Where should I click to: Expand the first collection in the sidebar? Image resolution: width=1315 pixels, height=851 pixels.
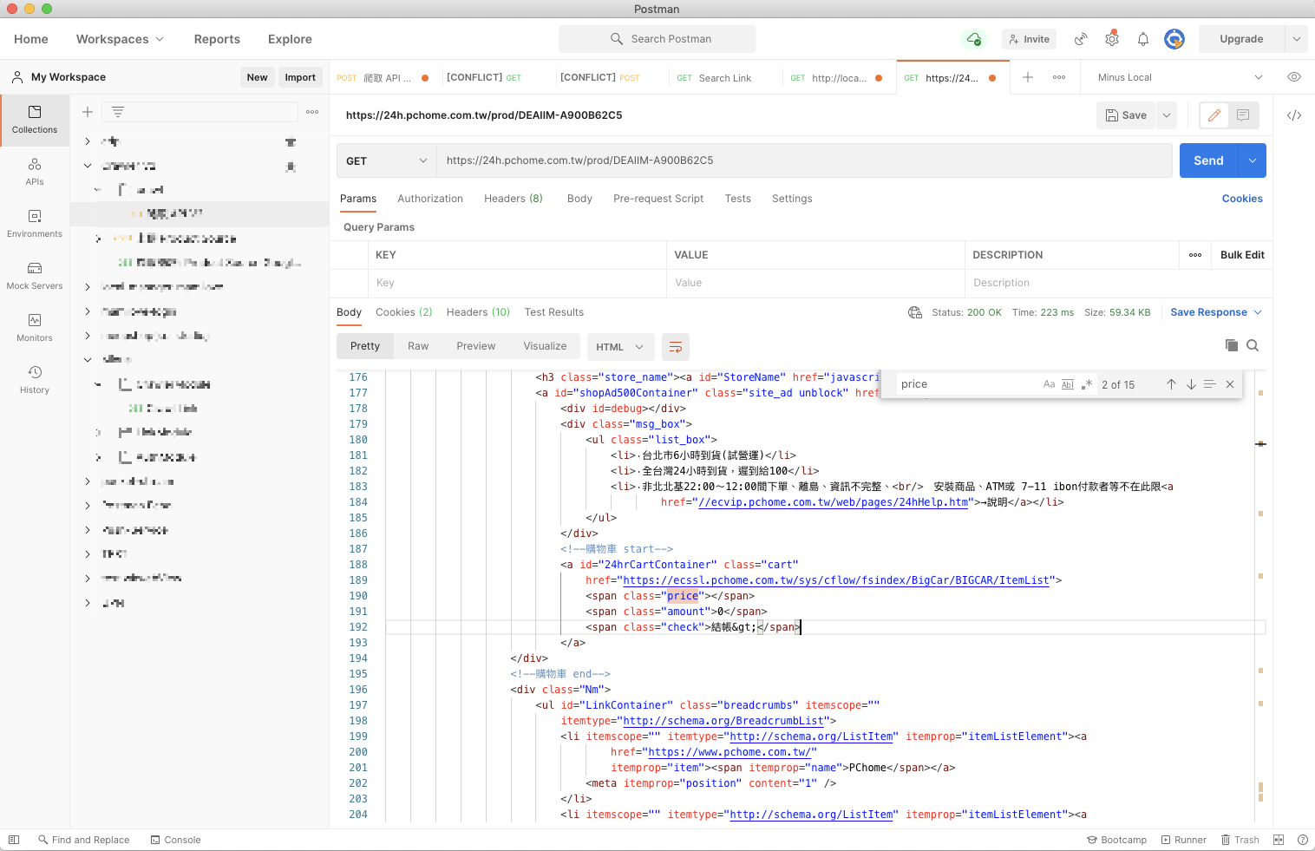coord(88,141)
